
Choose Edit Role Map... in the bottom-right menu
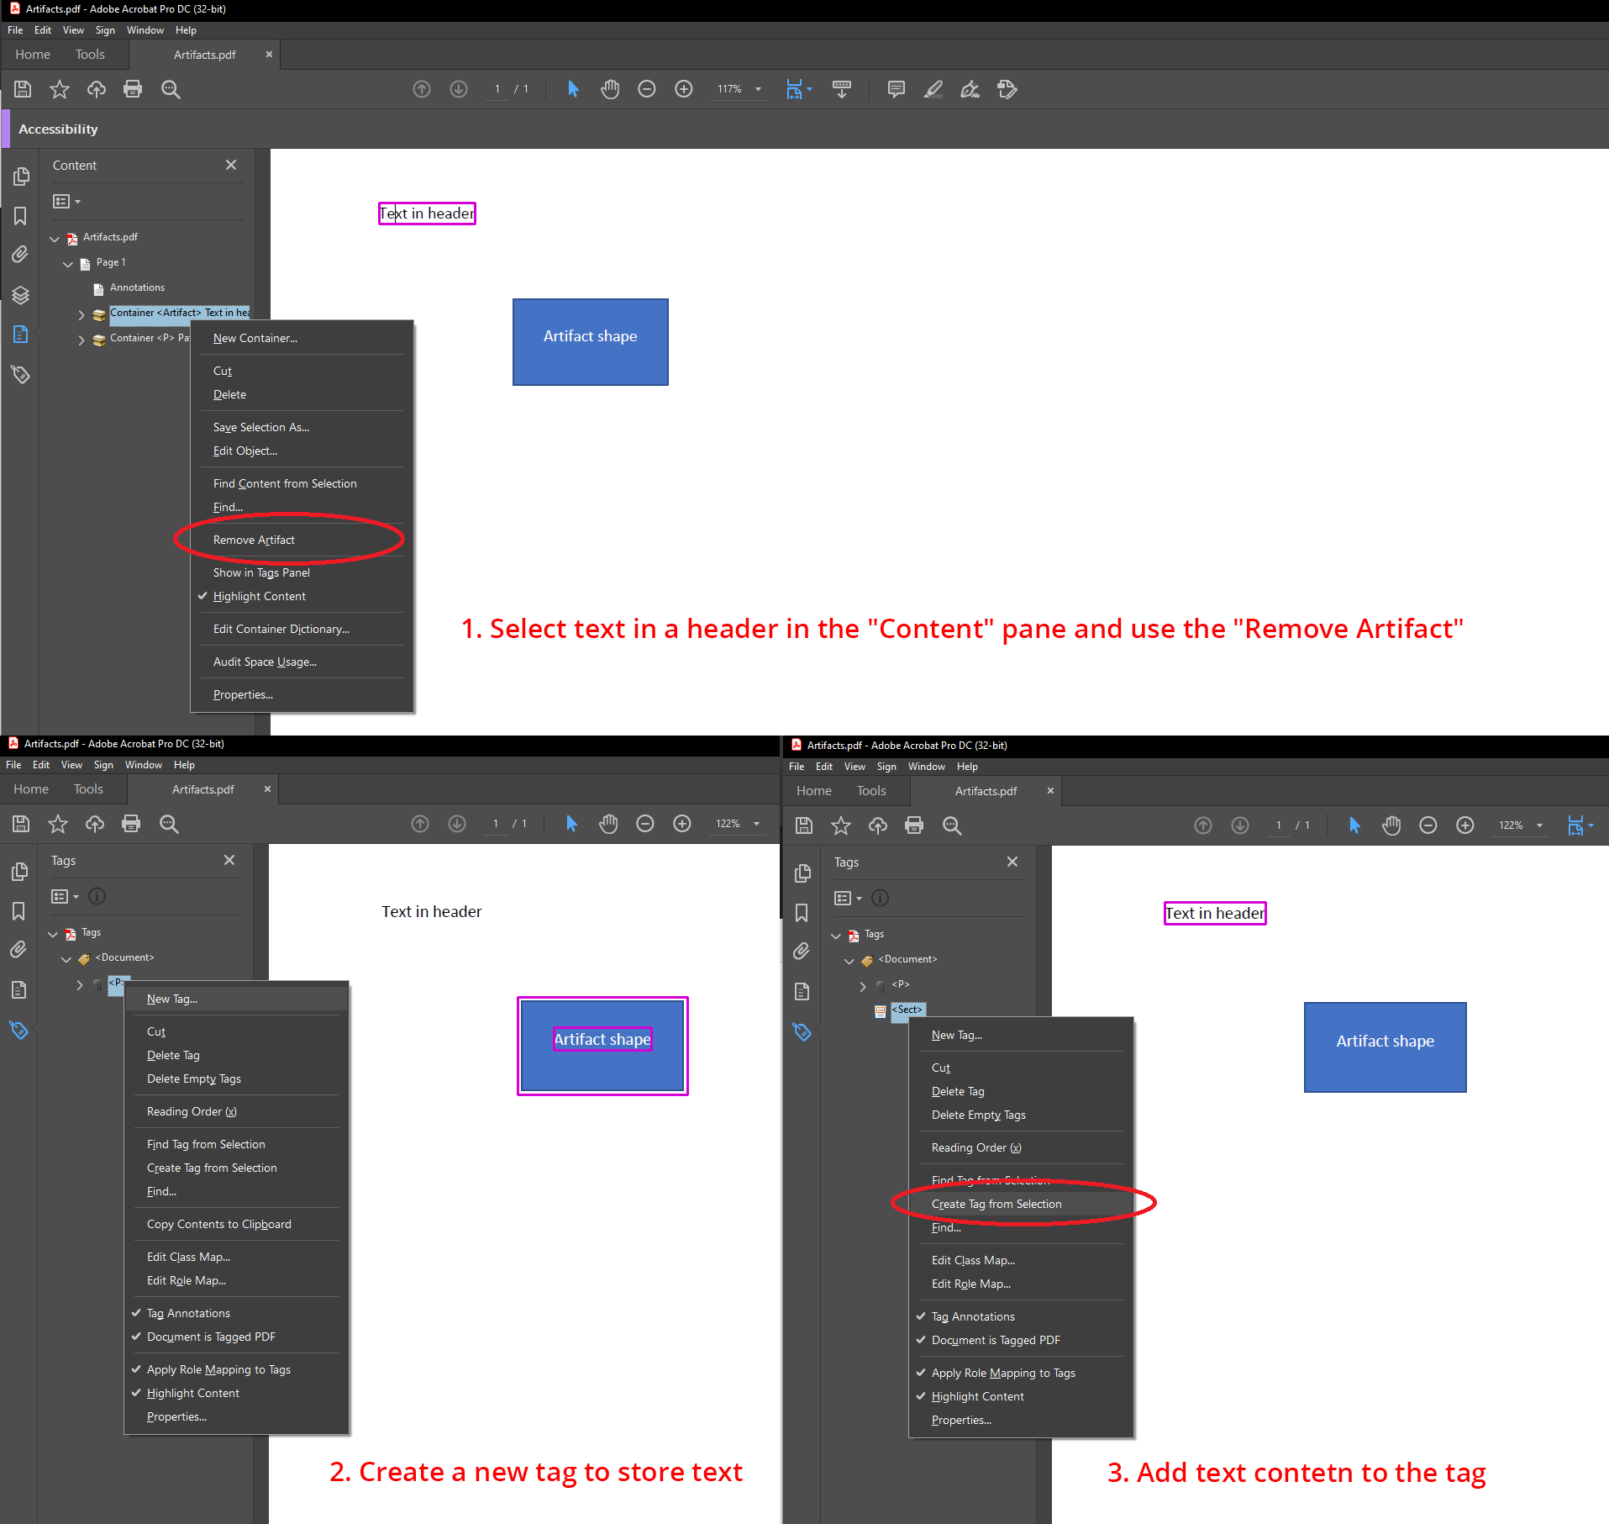(x=971, y=1284)
